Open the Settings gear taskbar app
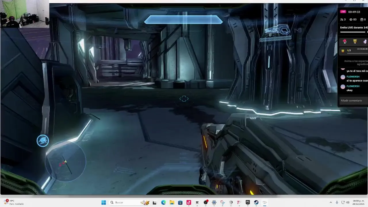 [x=214, y=202]
